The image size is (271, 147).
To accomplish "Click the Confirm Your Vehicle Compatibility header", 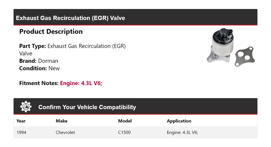I will tap(87, 107).
